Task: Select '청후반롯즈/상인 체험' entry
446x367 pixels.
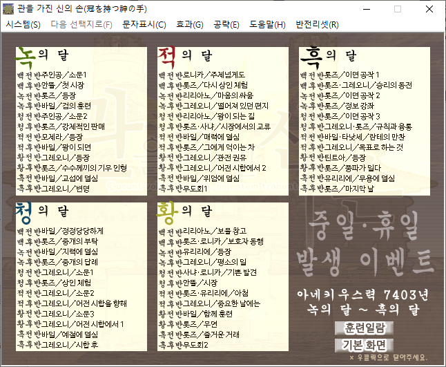Action: pyautogui.click(x=54, y=283)
